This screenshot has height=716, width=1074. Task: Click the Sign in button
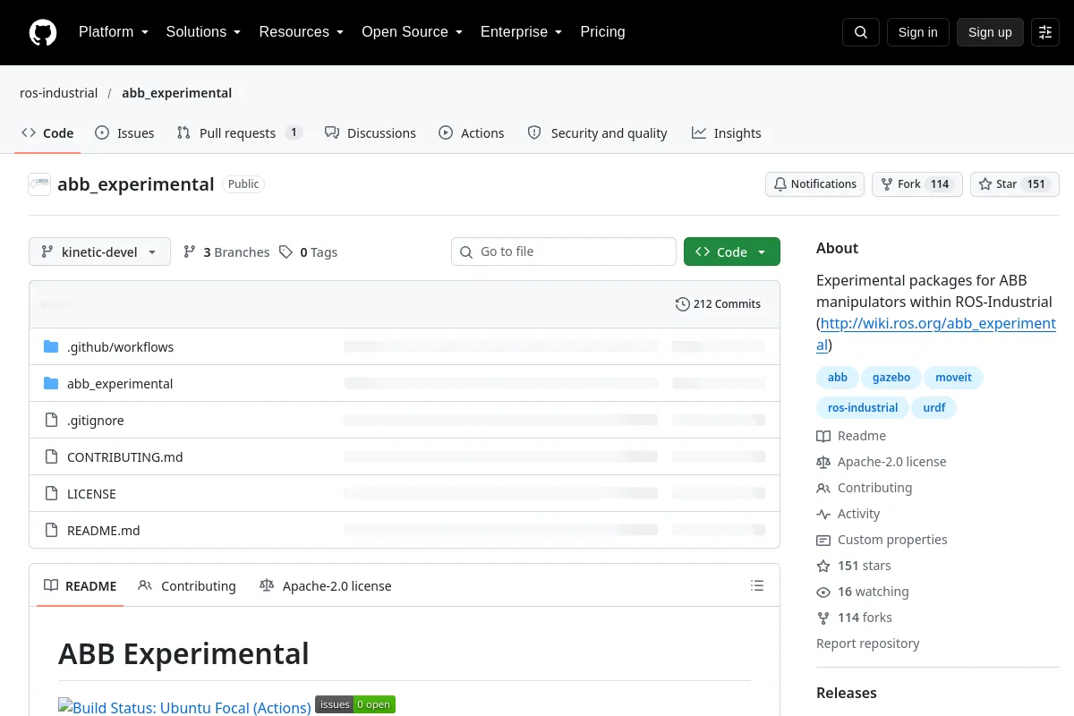click(917, 32)
